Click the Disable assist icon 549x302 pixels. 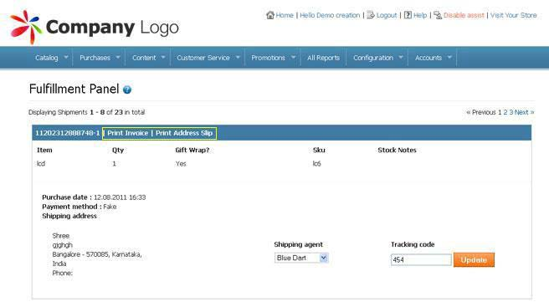(x=438, y=15)
